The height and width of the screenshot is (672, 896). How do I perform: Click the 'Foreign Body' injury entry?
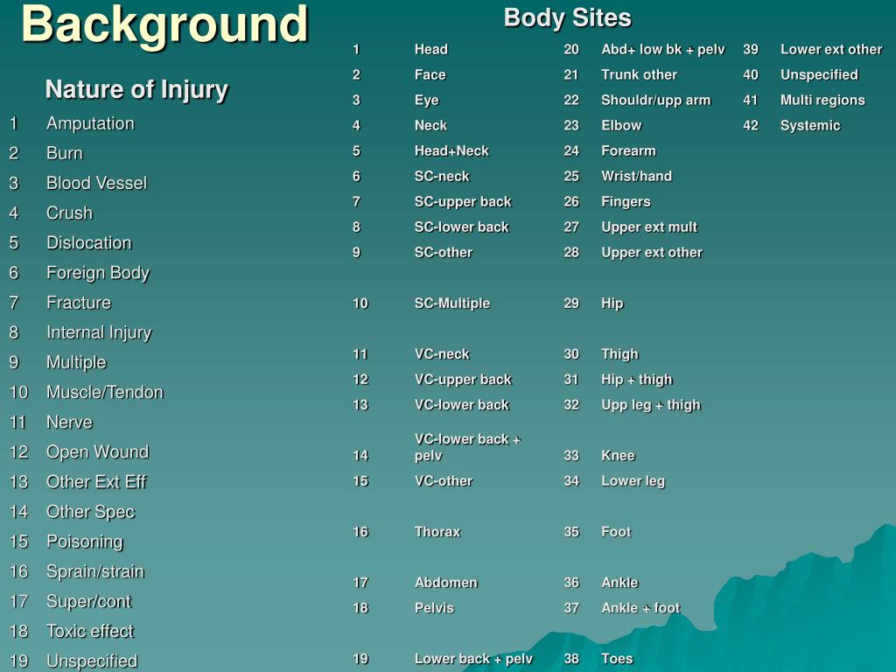point(98,273)
